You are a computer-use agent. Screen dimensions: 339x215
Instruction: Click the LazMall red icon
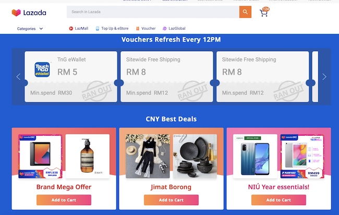click(x=71, y=28)
